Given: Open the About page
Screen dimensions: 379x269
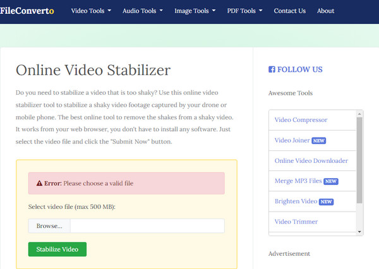Looking at the screenshot, I should pos(325,11).
